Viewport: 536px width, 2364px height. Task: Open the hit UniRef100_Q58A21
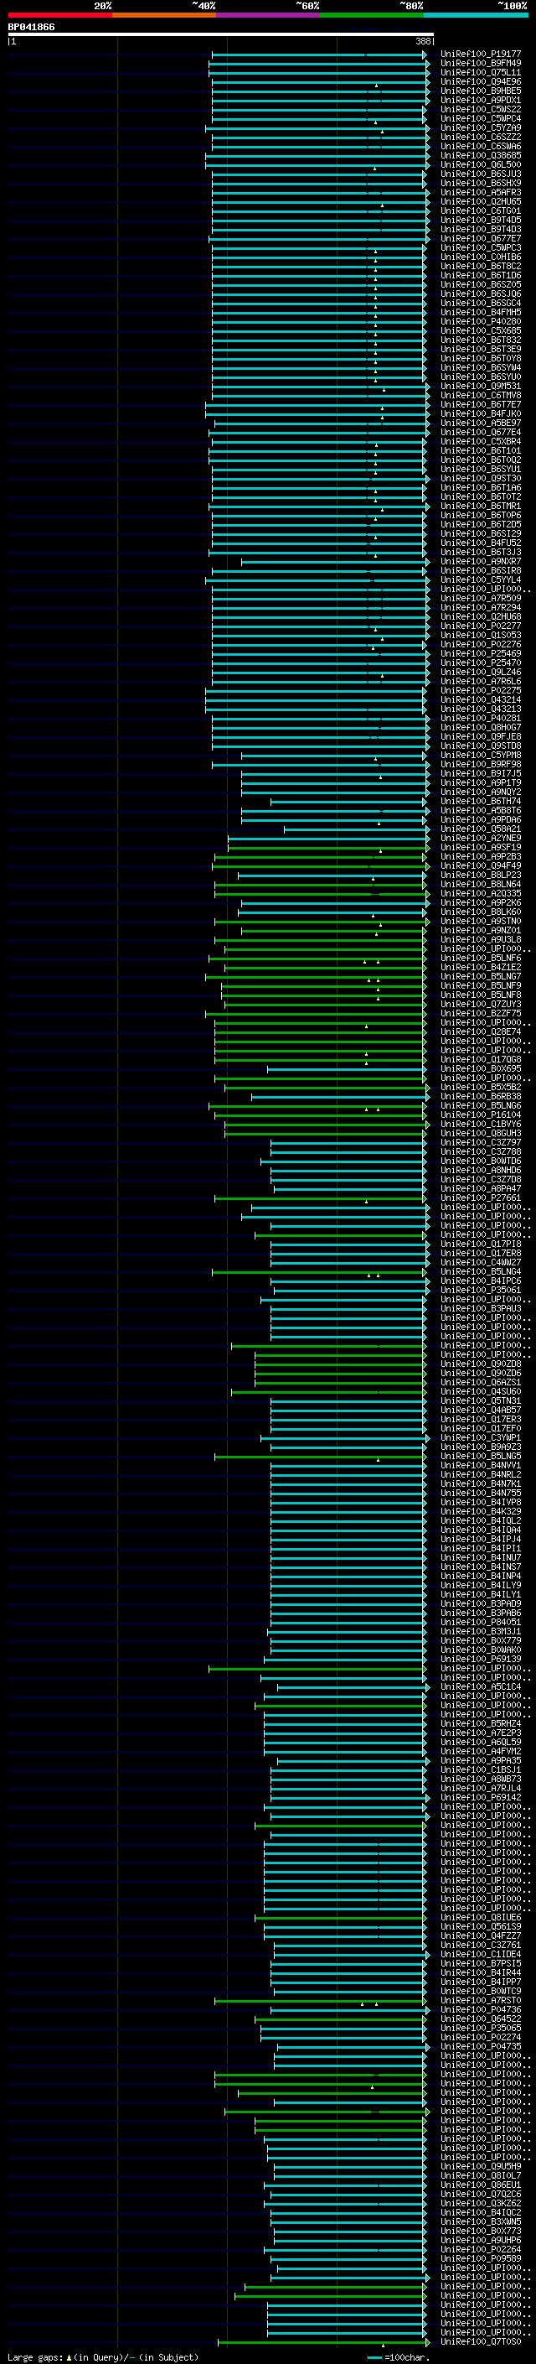[x=480, y=829]
